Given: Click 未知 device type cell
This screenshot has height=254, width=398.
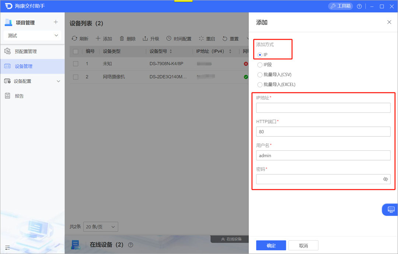Looking at the screenshot, I should (x=107, y=64).
